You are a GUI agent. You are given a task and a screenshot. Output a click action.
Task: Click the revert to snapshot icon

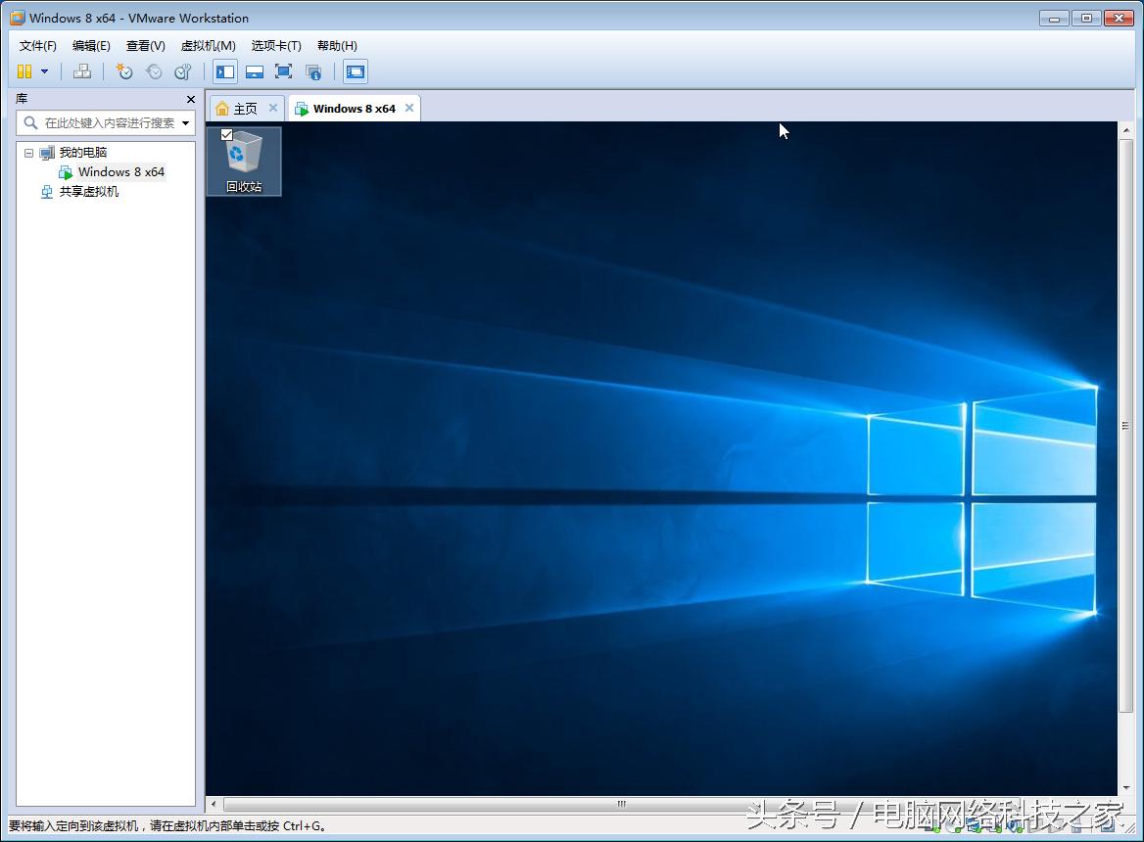(154, 71)
